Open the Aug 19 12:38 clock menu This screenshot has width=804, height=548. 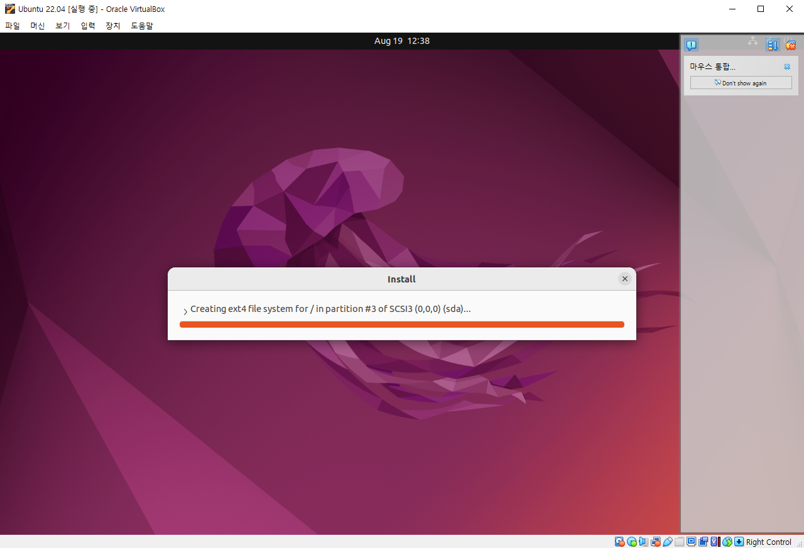click(x=402, y=41)
